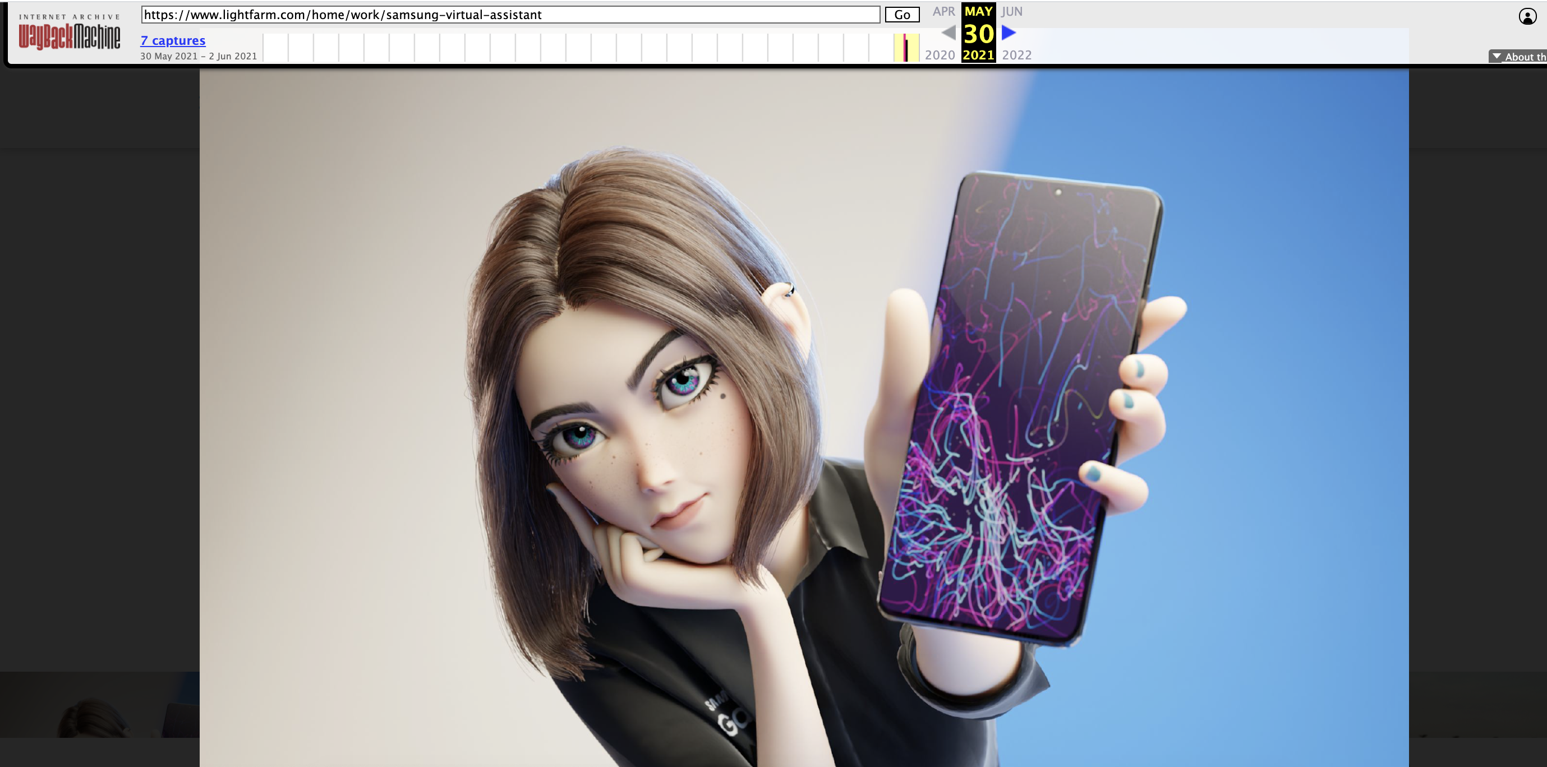Jump to year 2020
This screenshot has width=1547, height=767.
point(940,55)
